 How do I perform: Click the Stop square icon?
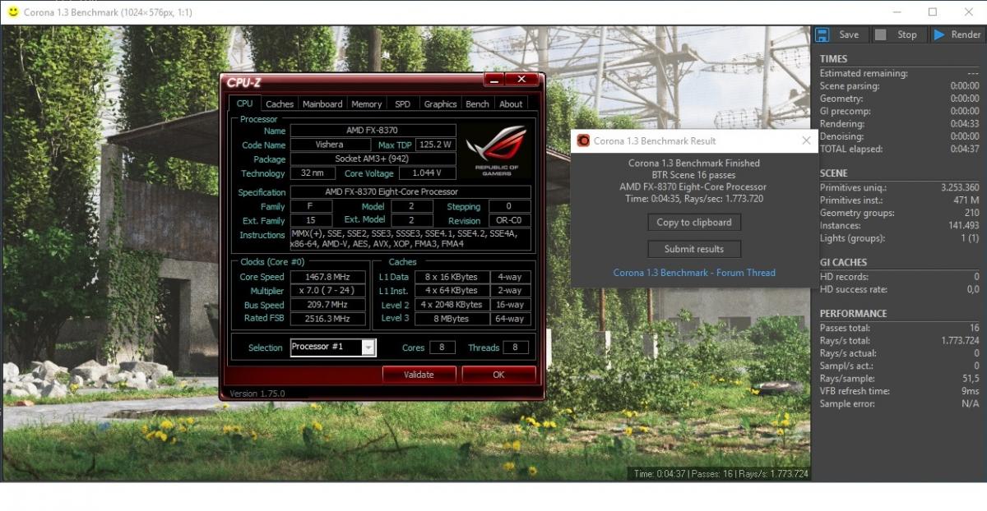click(x=880, y=35)
